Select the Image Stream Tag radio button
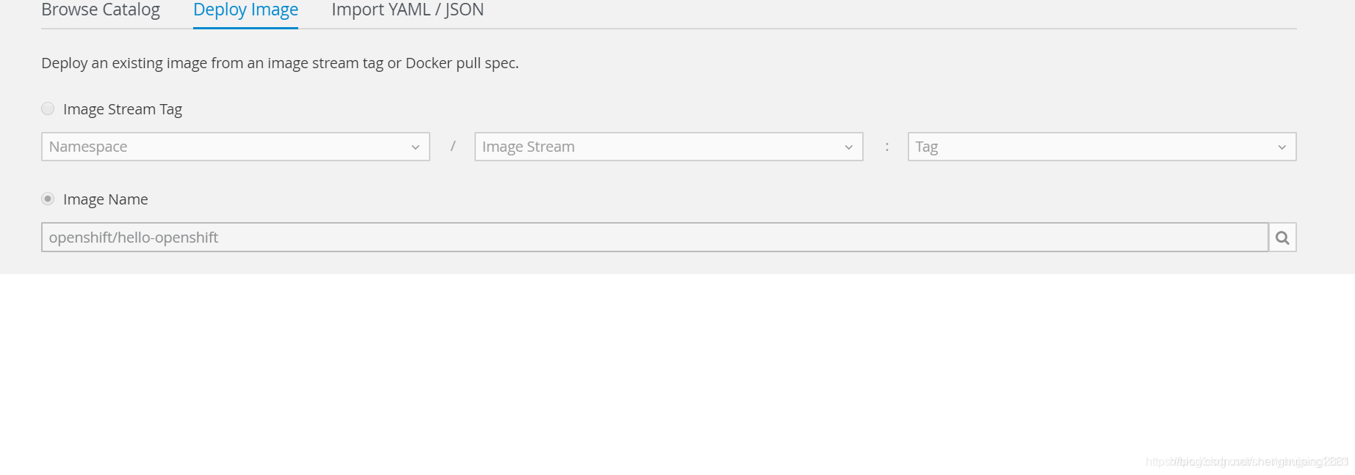Image resolution: width=1355 pixels, height=475 pixels. [x=48, y=108]
